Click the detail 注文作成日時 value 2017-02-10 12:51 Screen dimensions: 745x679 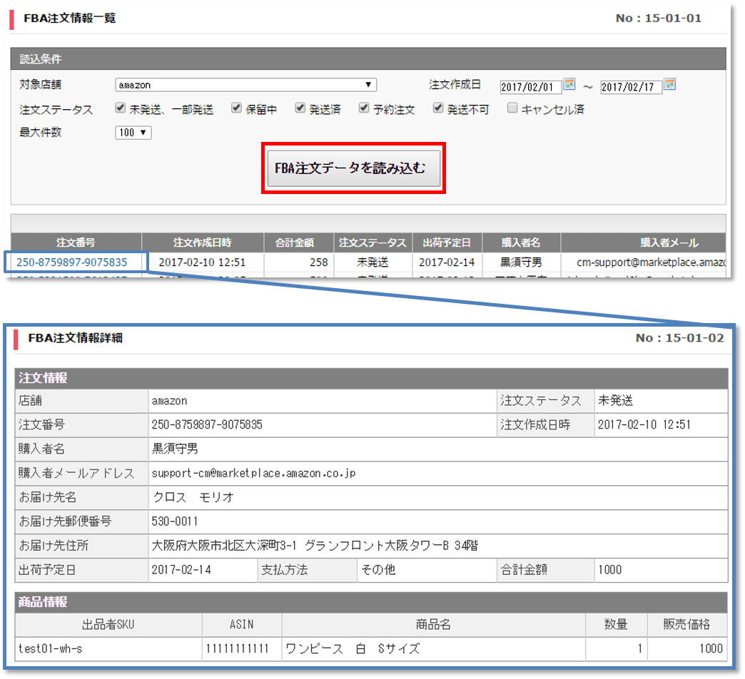[644, 424]
